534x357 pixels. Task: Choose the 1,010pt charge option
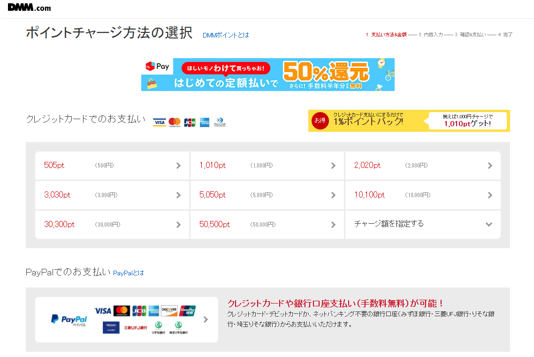coord(267,166)
